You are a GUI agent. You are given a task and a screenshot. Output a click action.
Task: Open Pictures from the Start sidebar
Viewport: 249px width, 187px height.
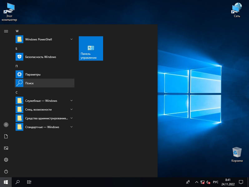6,148
